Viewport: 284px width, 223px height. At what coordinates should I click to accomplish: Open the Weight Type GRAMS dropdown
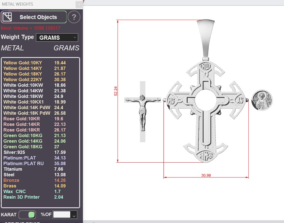click(57, 37)
